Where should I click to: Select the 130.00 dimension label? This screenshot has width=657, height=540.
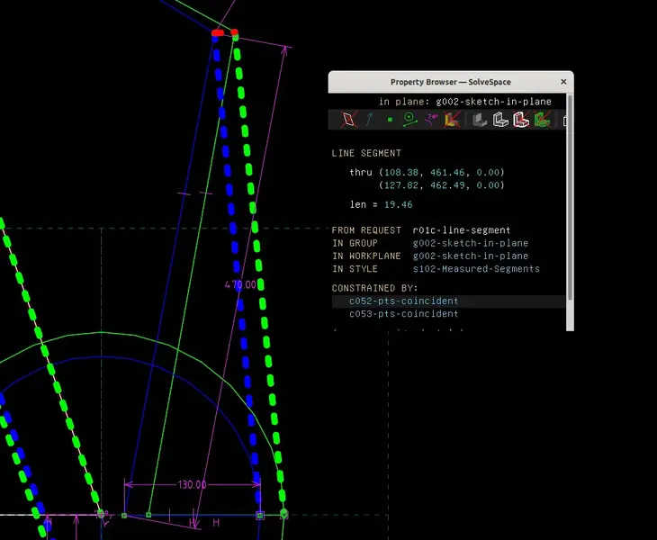[x=192, y=485]
